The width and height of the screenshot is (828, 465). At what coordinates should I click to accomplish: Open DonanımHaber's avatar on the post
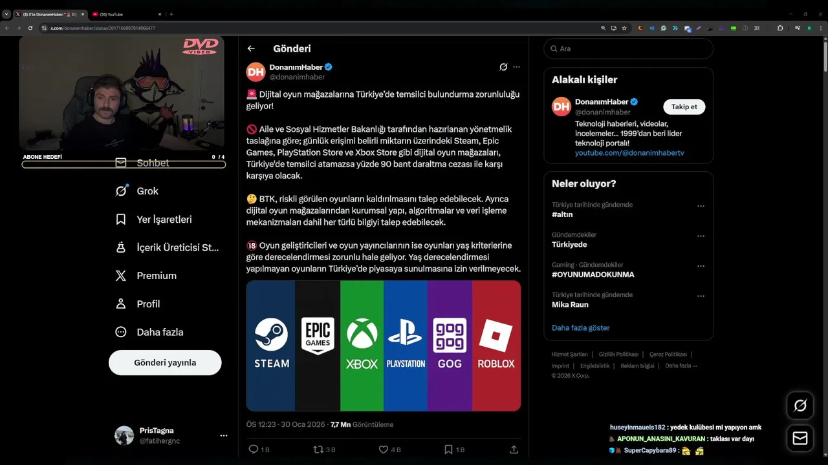256,72
